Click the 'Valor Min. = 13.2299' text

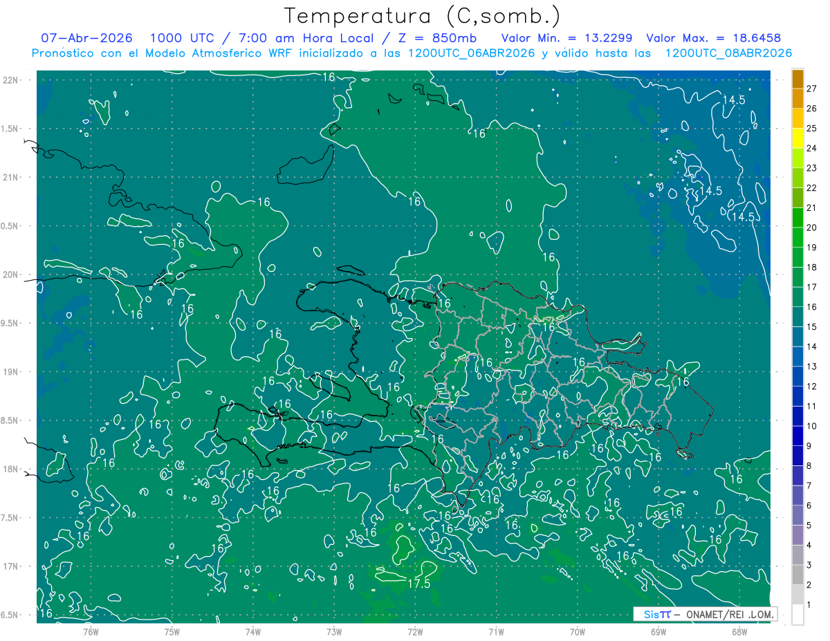(x=569, y=38)
